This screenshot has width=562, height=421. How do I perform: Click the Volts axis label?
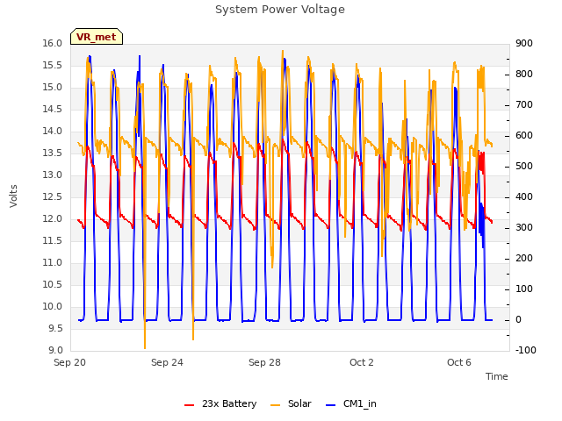coord(14,196)
